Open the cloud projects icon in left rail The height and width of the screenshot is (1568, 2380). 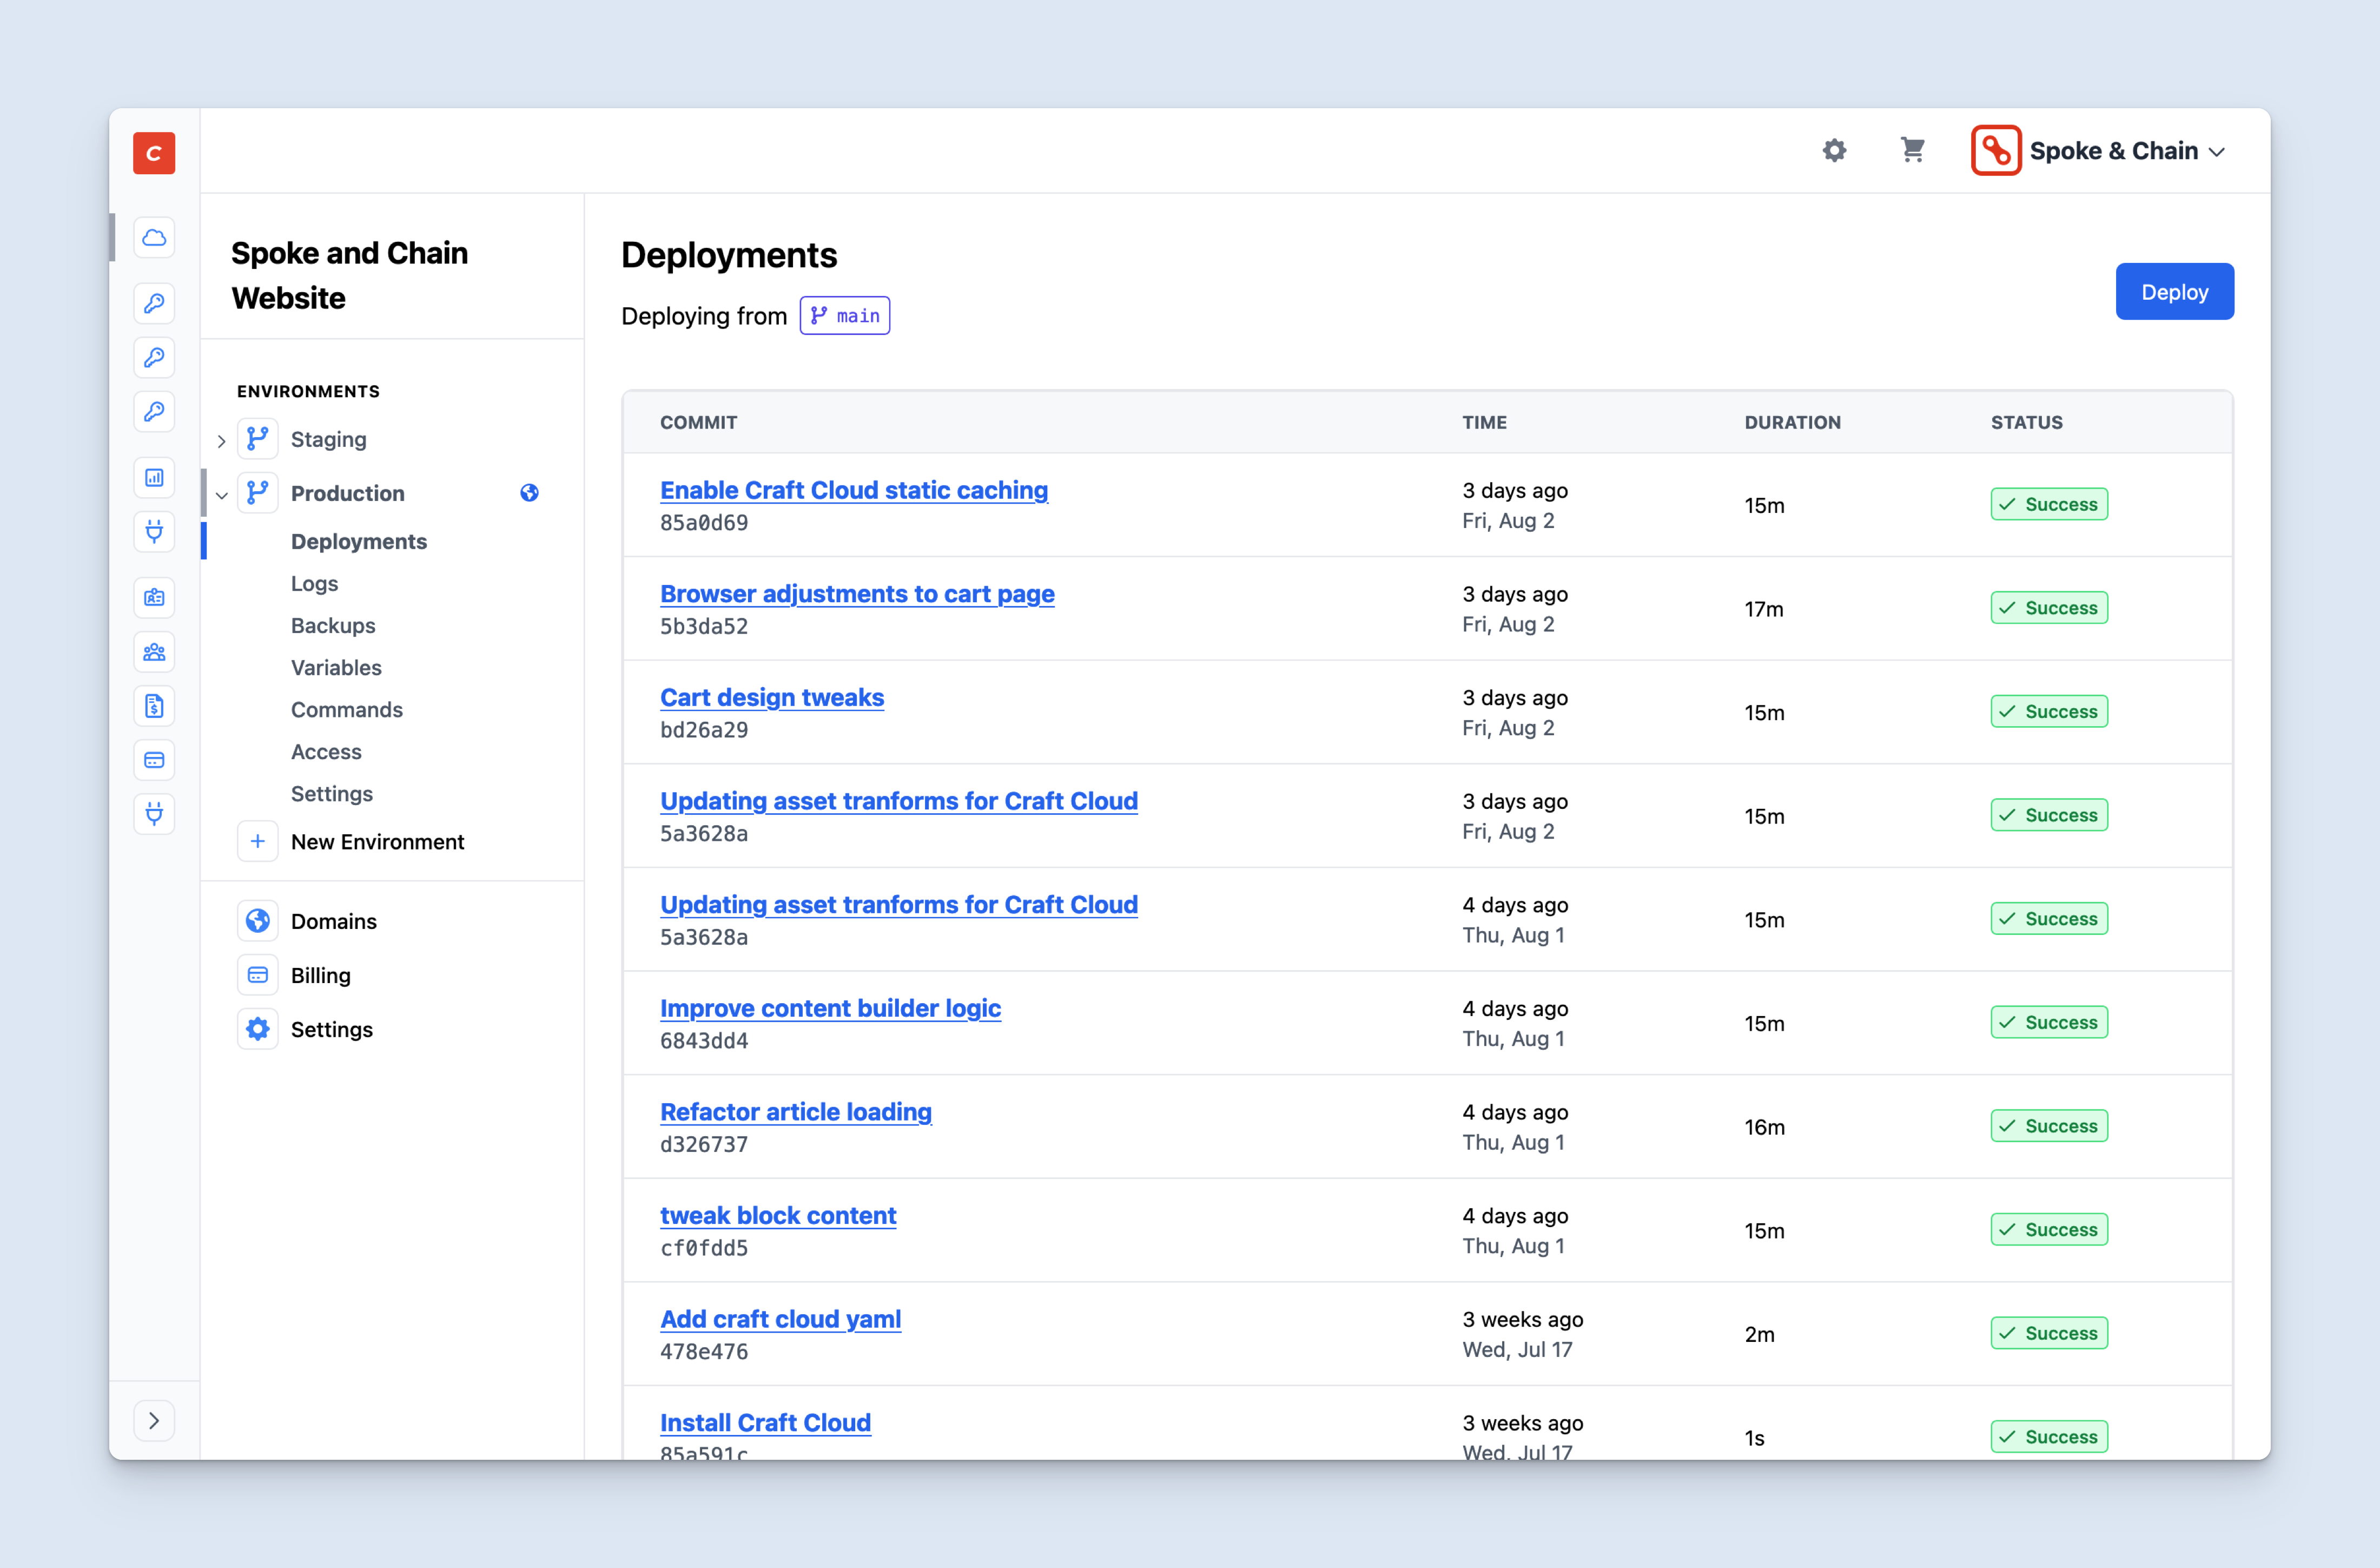click(x=154, y=238)
